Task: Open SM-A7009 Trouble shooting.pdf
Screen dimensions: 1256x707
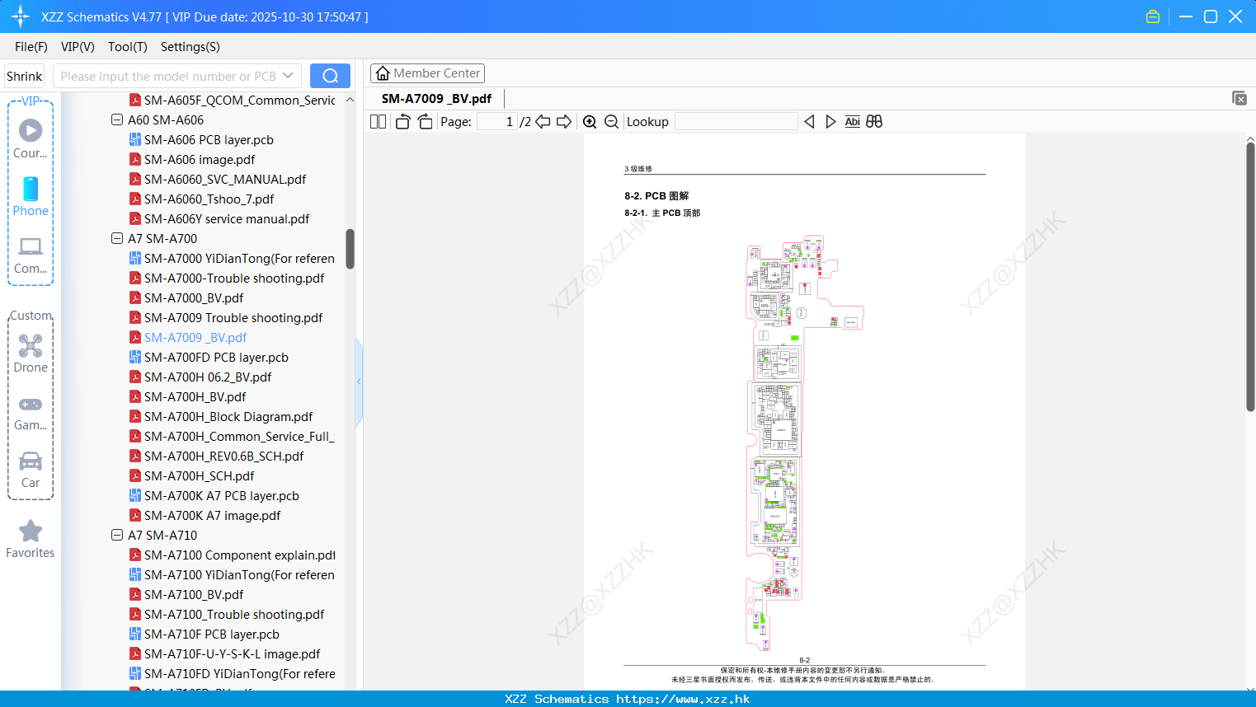Action: (233, 317)
